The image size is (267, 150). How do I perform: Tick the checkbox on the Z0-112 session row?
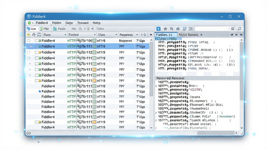[x=37, y=52]
